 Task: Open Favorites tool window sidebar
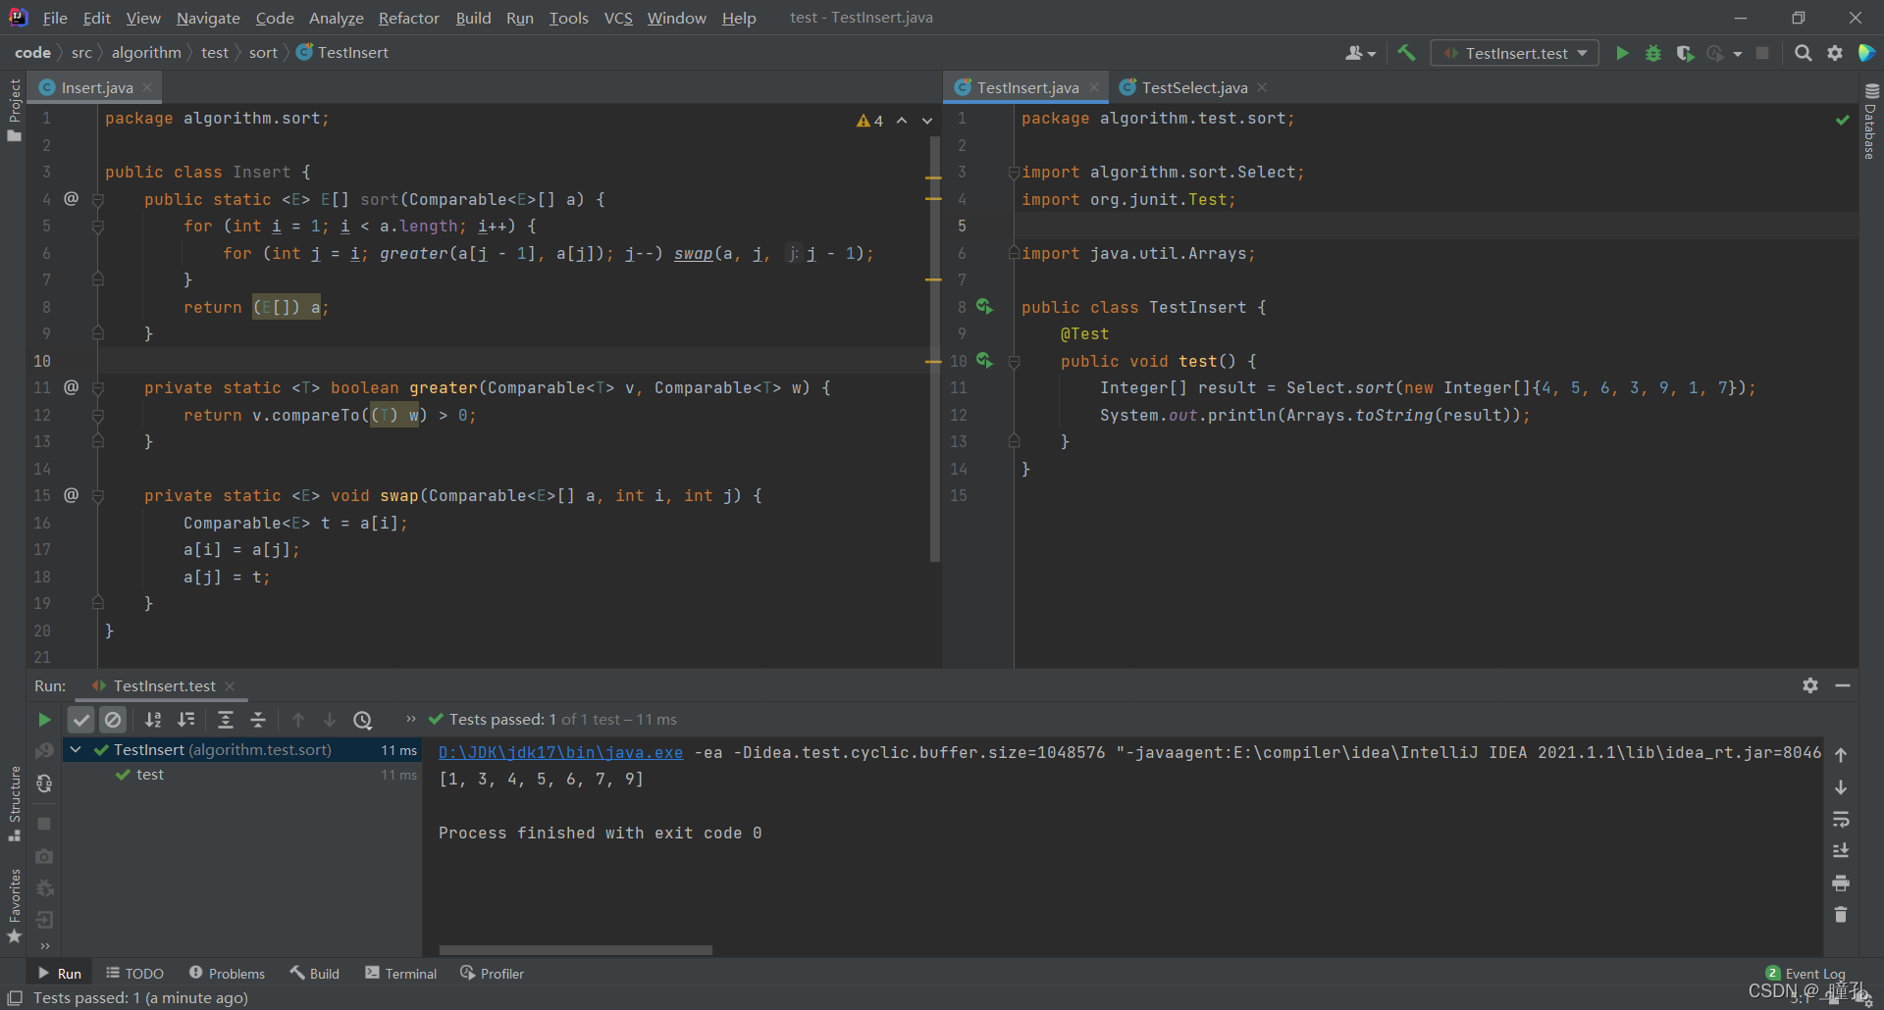coord(14,906)
